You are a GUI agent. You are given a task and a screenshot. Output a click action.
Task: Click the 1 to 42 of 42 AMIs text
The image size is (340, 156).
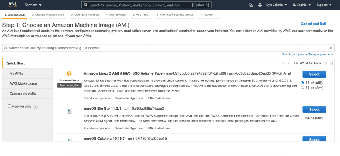click(x=307, y=63)
